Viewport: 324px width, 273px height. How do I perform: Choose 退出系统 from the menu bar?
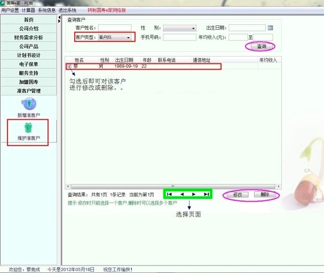[x=67, y=10]
